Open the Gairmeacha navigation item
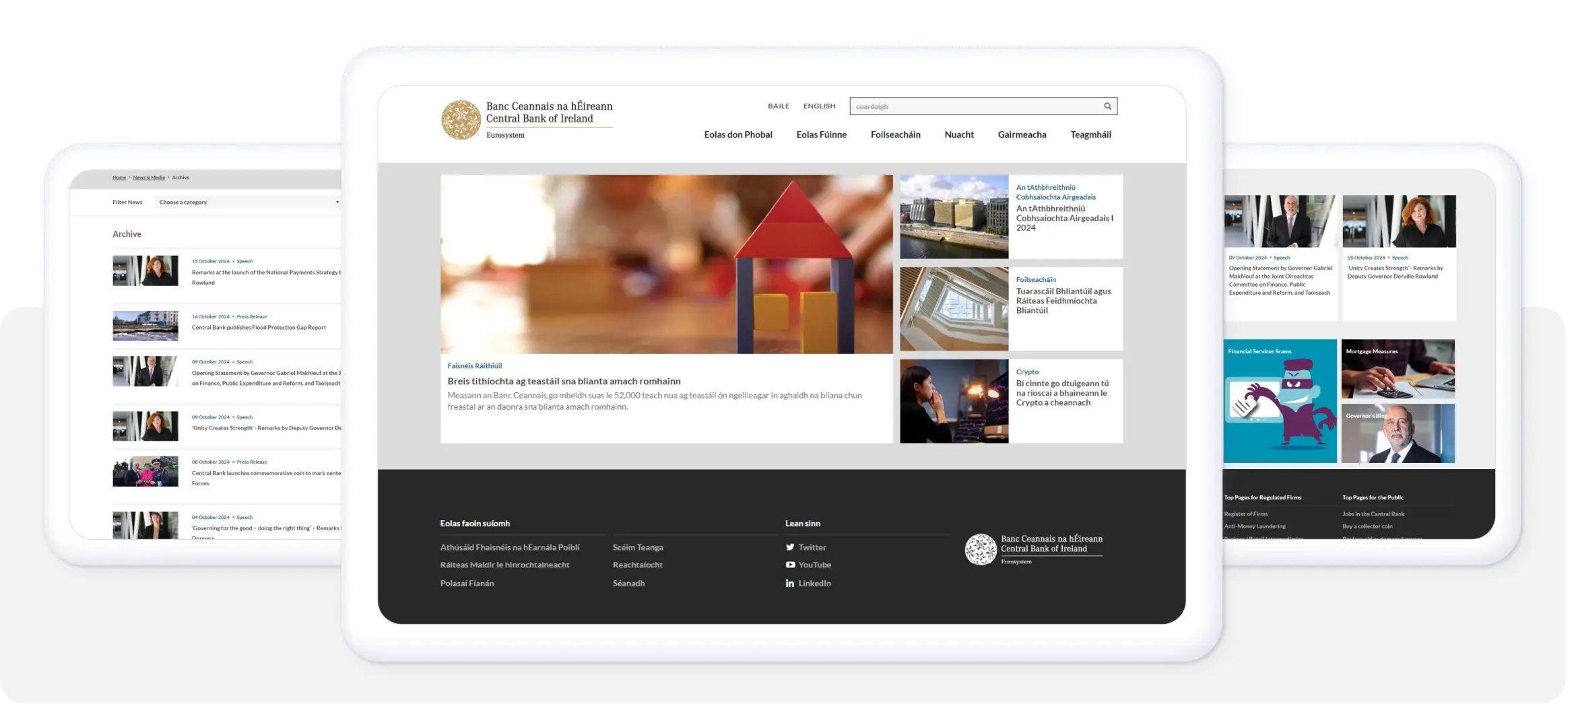The height and width of the screenshot is (710, 1576). coord(1022,135)
